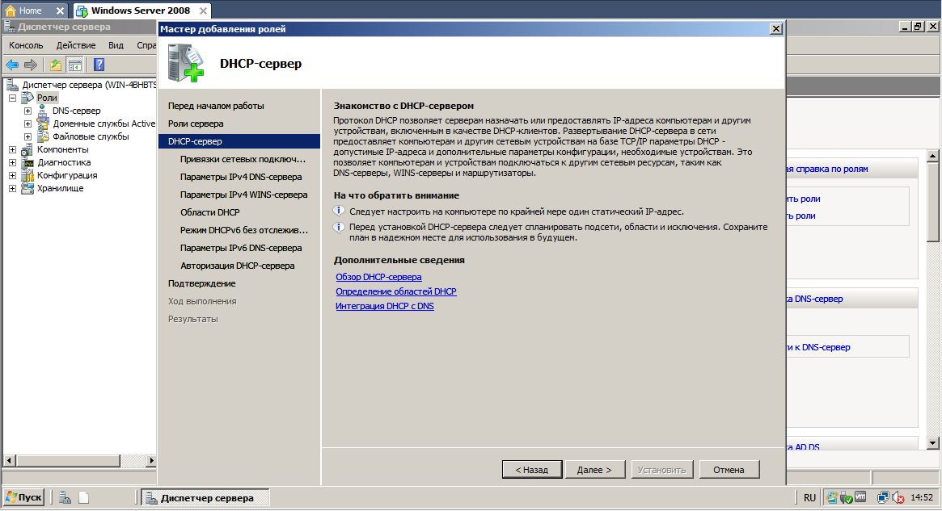Select the DHCP-сервер wizard step
This screenshot has height=511, width=942.
pos(239,141)
